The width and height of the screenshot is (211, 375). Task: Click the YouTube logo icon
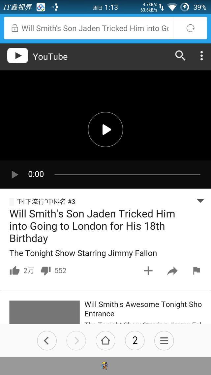click(17, 56)
